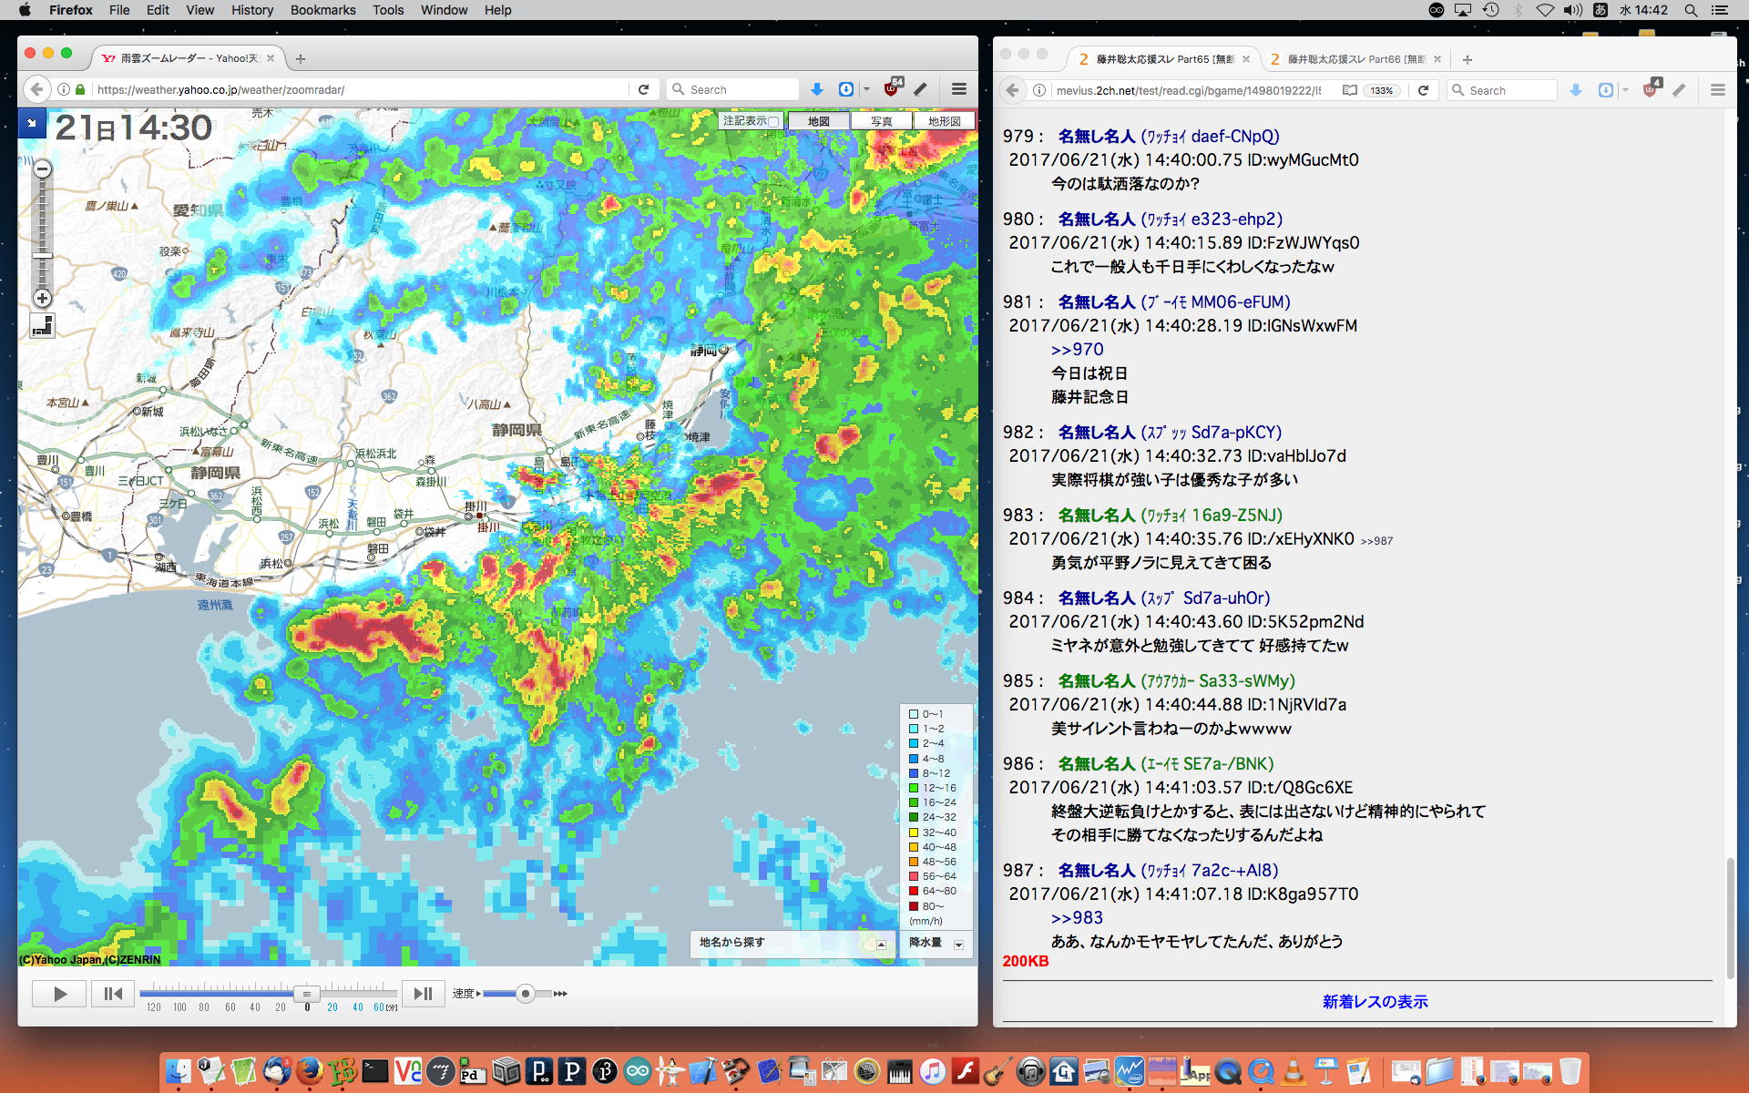1749x1093 pixels.
Task: Go back in the 2ch browser window
Action: tap(1012, 90)
